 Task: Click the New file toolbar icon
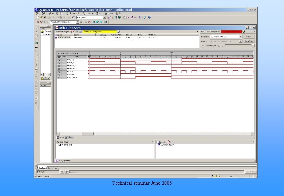coord(38,17)
